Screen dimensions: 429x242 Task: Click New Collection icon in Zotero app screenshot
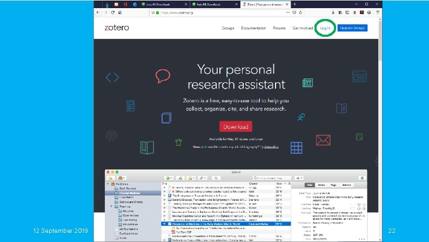click(x=111, y=178)
